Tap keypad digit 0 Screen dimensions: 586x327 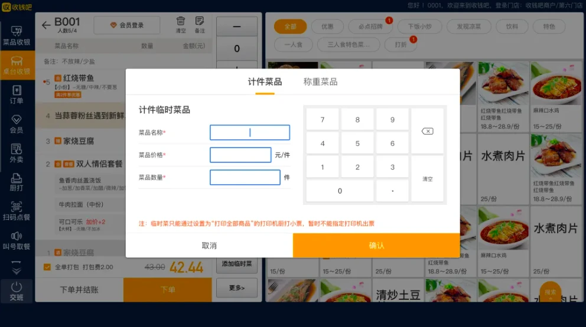click(340, 191)
